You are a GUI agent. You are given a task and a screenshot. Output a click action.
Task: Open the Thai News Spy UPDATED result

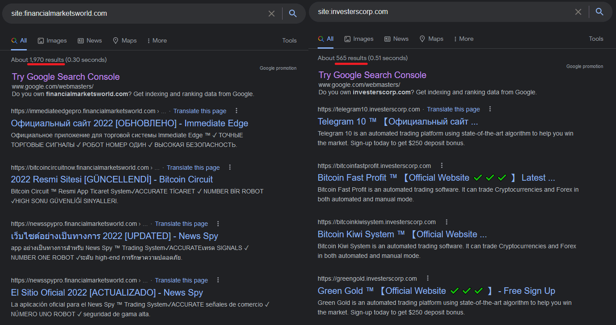pos(115,236)
